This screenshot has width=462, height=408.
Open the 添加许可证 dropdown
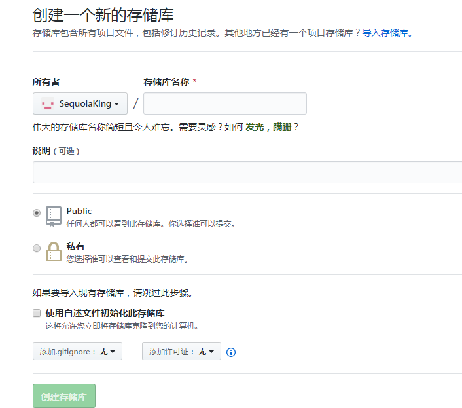tap(181, 351)
